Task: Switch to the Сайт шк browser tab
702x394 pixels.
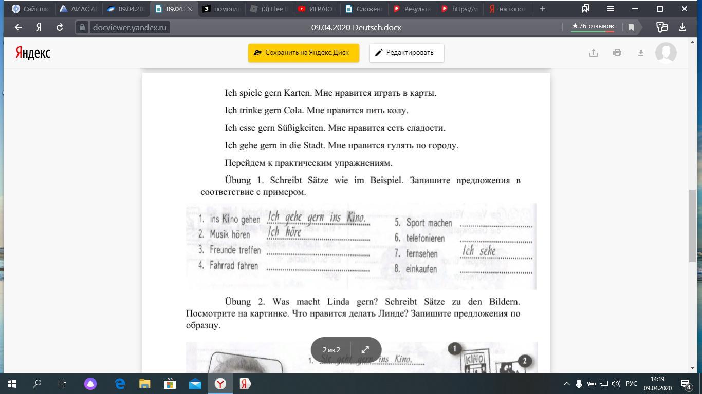Action: click(31, 9)
